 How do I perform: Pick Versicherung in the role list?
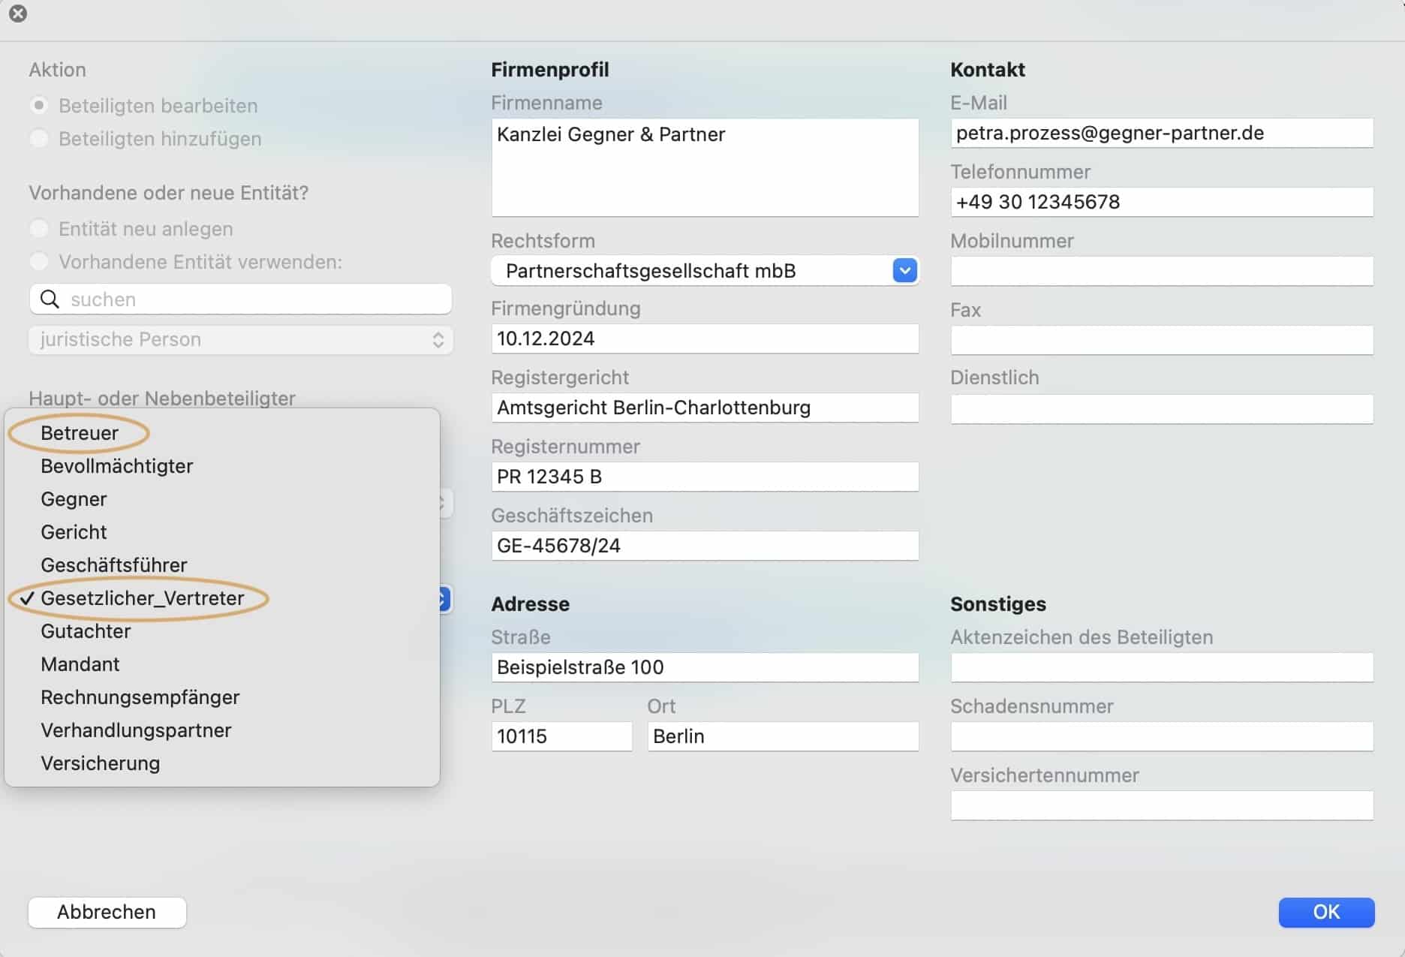222,763
